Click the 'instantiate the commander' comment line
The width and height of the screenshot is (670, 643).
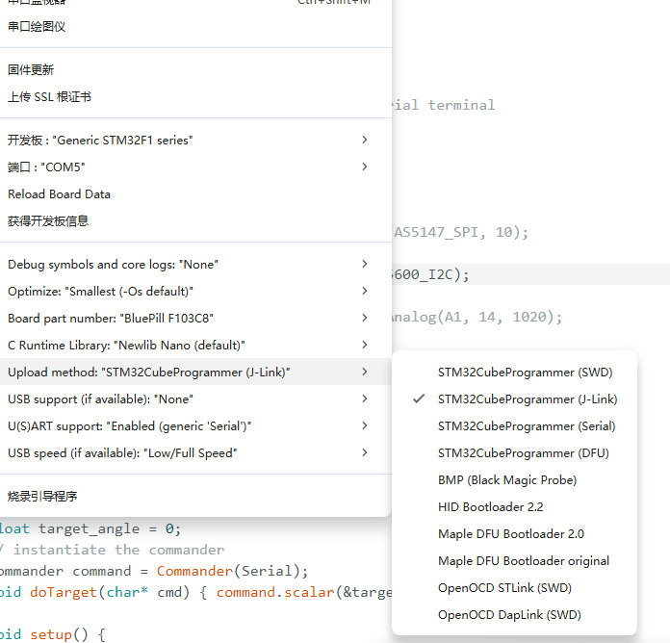tap(112, 550)
